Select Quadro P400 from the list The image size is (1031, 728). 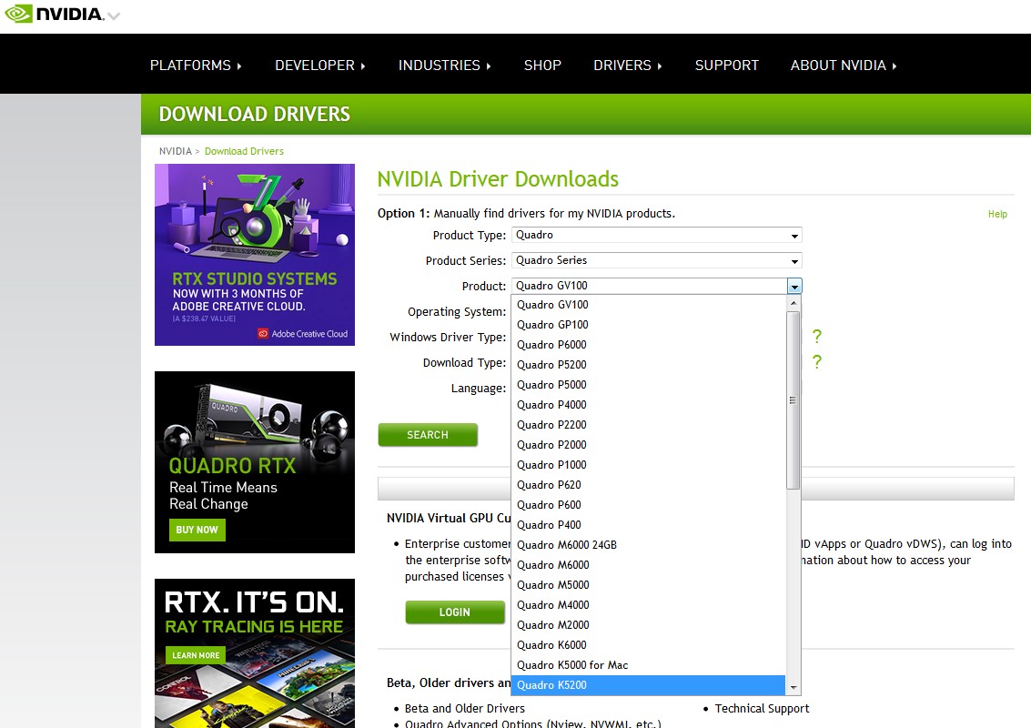648,525
